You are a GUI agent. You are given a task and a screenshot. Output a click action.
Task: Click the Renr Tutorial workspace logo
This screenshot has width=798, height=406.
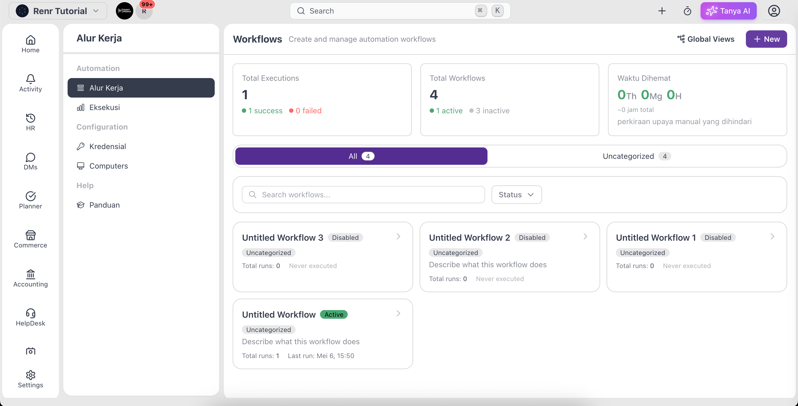pos(22,11)
